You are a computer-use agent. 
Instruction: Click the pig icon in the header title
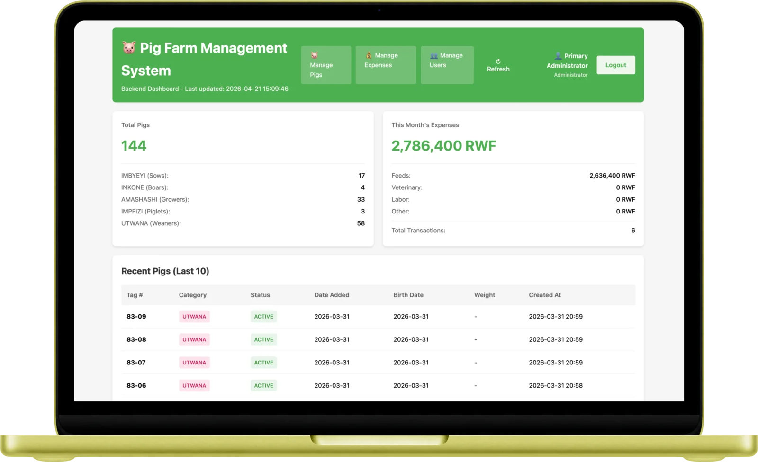pos(128,48)
